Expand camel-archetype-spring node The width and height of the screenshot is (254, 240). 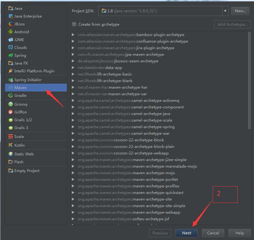73,127
